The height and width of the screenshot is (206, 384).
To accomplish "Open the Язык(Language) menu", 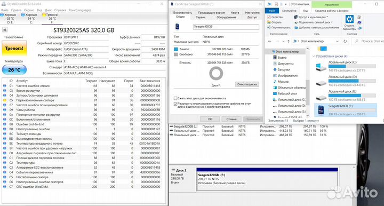I will tap(79, 10).
